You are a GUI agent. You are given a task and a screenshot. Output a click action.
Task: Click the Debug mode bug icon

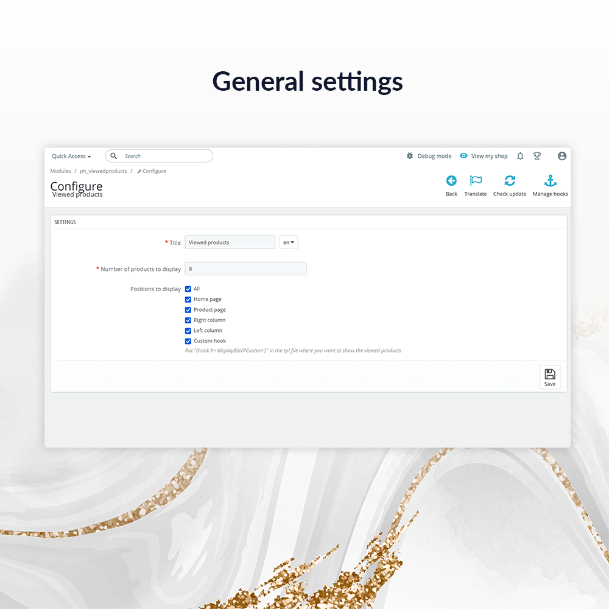point(410,157)
